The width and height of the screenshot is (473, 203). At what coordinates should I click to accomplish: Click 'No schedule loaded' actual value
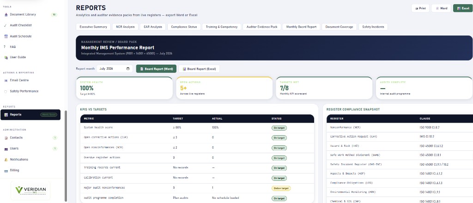click(225, 198)
